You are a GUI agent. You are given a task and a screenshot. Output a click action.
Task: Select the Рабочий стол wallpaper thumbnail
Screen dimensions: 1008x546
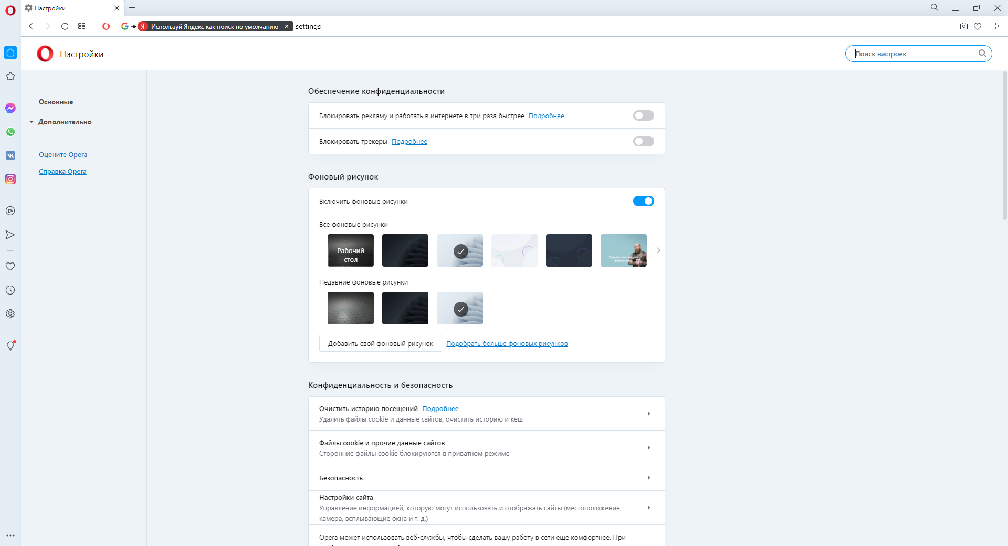[351, 250]
